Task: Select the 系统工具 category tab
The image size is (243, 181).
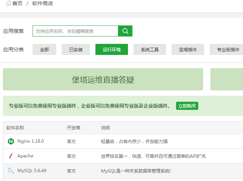Action: click(150, 49)
